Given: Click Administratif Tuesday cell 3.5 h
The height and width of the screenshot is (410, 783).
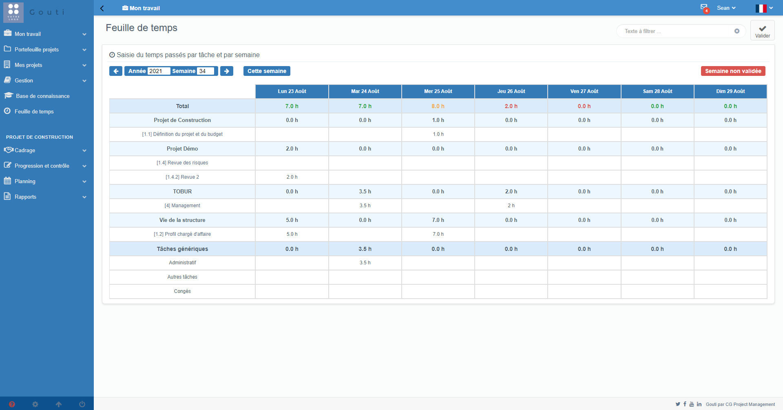Looking at the screenshot, I should pos(365,263).
